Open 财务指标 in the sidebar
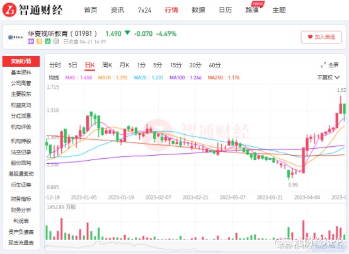This screenshot has width=349, height=254. 21,199
